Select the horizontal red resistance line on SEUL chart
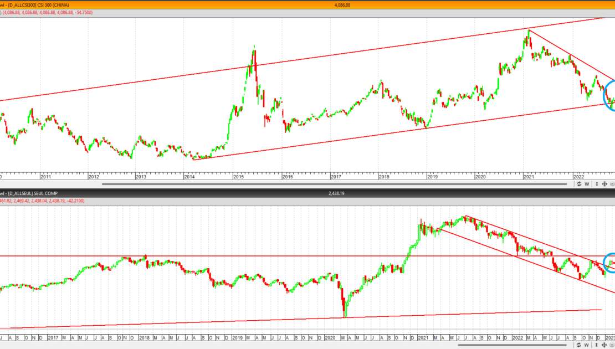Viewport: 615px width, 349px height. tap(307, 256)
